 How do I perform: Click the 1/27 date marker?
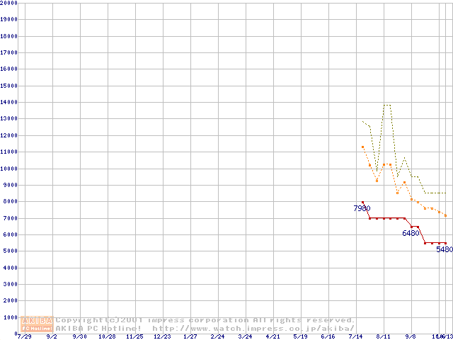click(x=190, y=336)
